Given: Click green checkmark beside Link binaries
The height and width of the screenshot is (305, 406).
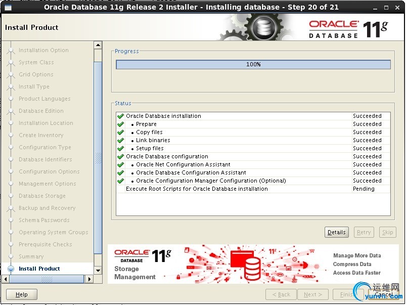Looking at the screenshot, I should [x=120, y=140].
